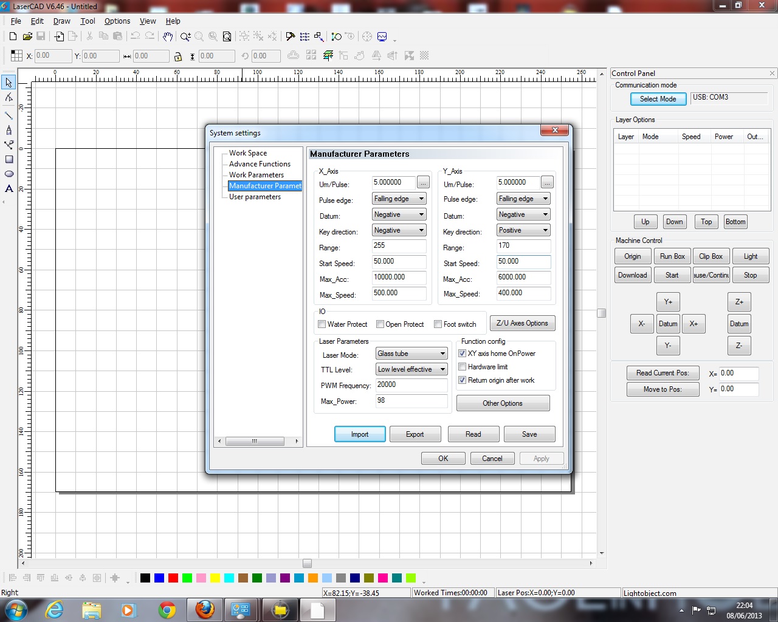This screenshot has height=622, width=778.
Task: Click the Import file icon
Action: click(x=59, y=37)
